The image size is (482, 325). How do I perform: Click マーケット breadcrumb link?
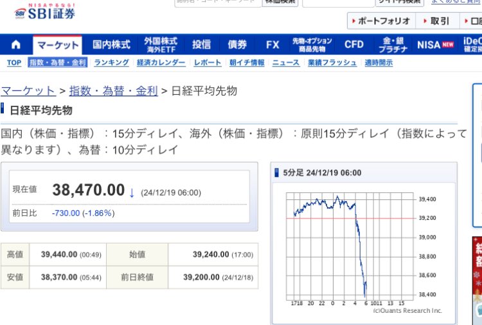[28, 91]
